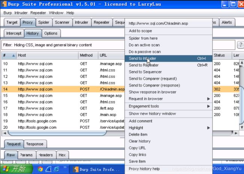Viewport: 244px width, 174px height.
Task: Switch to the Scanner tab
Action: tap(62, 22)
